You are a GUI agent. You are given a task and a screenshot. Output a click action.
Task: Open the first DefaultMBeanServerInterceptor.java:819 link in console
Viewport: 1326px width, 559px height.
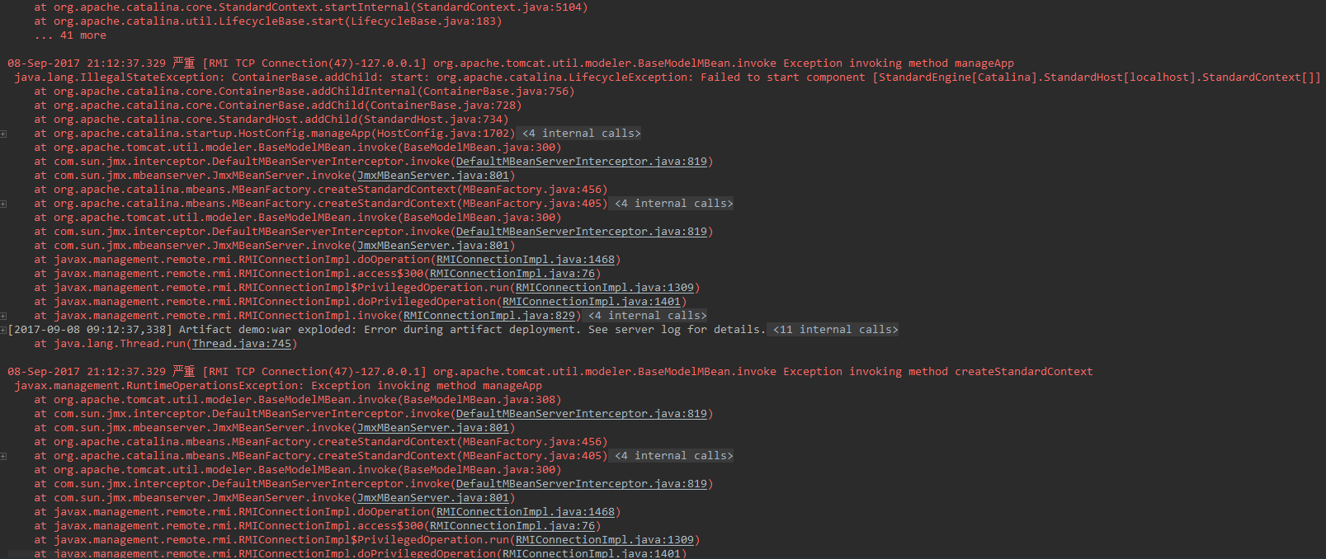click(582, 162)
